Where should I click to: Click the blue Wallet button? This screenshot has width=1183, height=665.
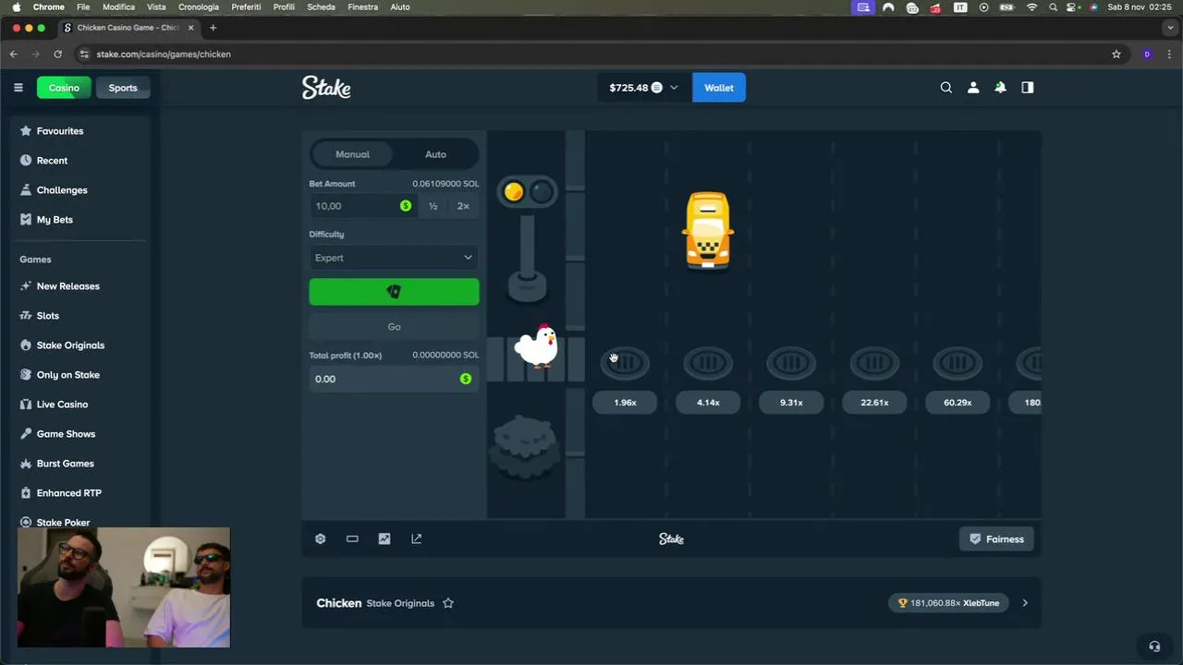click(719, 88)
